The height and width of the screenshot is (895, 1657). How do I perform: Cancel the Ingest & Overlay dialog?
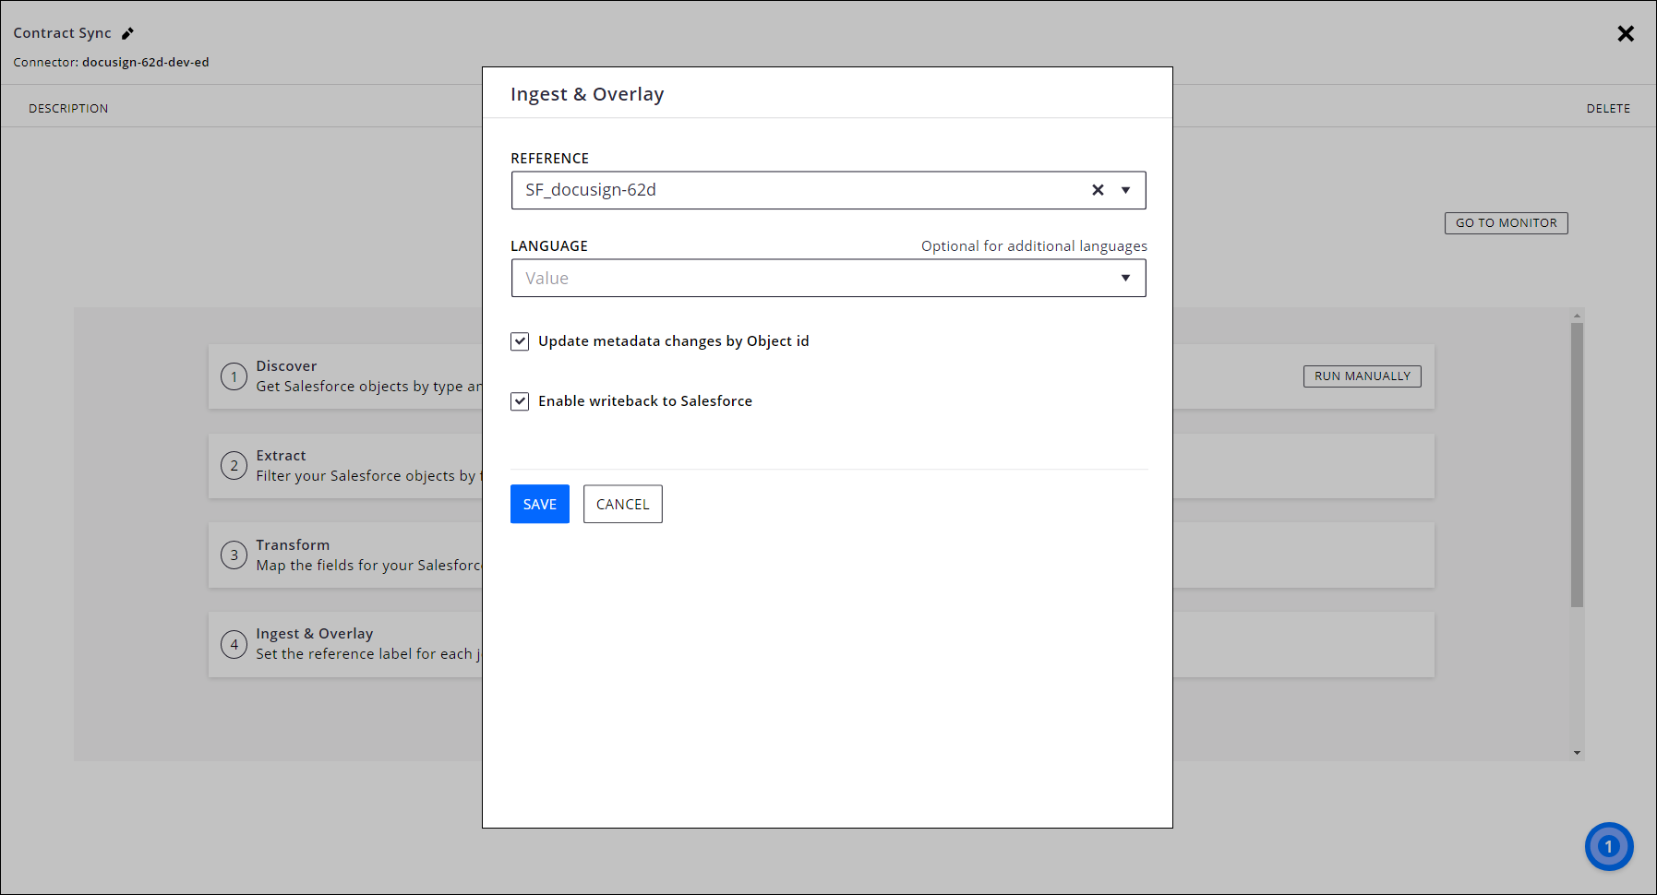point(623,504)
